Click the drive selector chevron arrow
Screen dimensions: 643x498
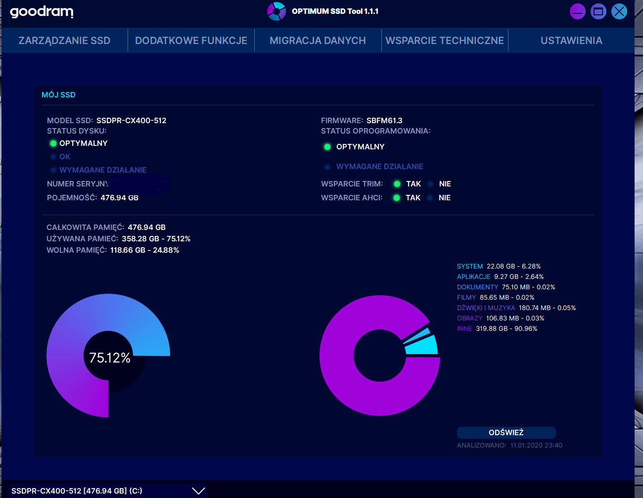point(198,491)
